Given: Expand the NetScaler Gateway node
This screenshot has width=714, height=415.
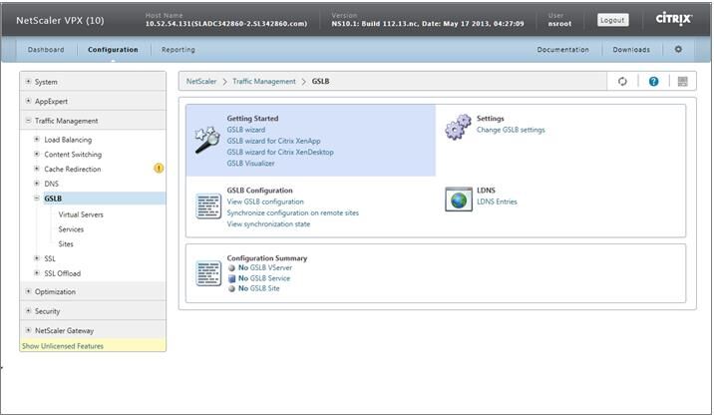Looking at the screenshot, I should coord(28,330).
